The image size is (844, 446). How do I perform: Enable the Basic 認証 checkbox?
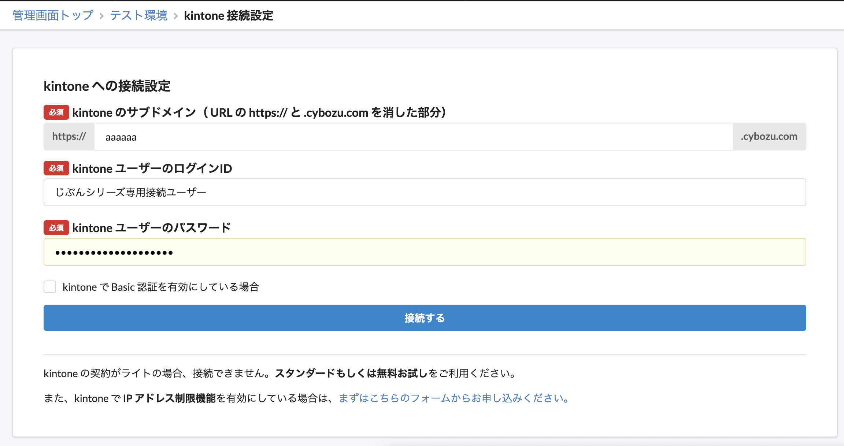(x=50, y=287)
